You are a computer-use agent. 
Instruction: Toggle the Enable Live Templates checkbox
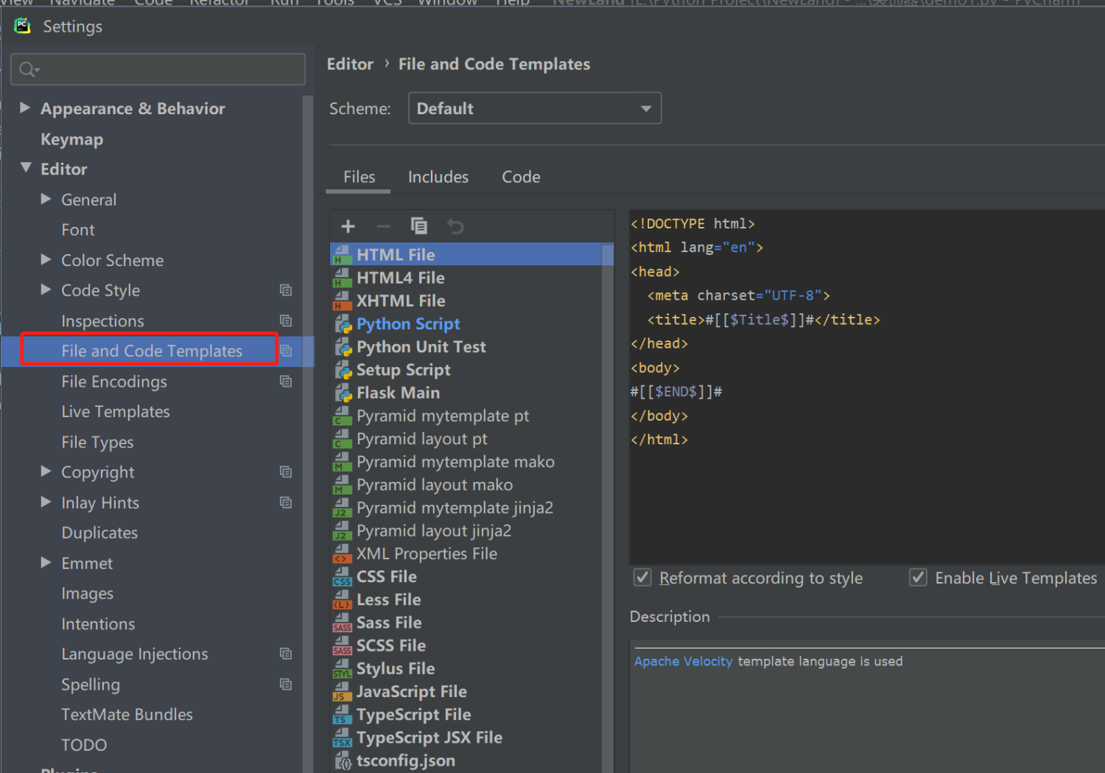click(918, 577)
